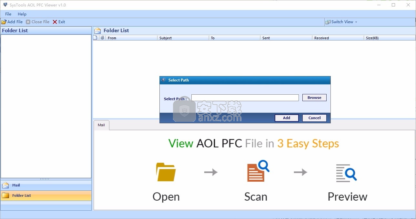The width and height of the screenshot is (416, 219).
Task: Click the Browse button in dialog
Action: (x=314, y=98)
